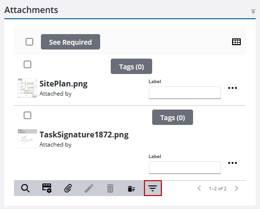This screenshot has width=260, height=209.
Task: Go to the next page arrow
Action: point(236,188)
